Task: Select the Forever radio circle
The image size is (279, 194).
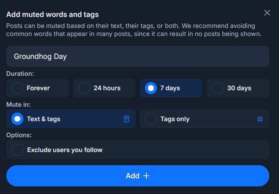Action: click(x=17, y=88)
